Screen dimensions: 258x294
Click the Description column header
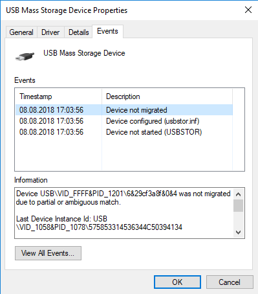coord(167,96)
